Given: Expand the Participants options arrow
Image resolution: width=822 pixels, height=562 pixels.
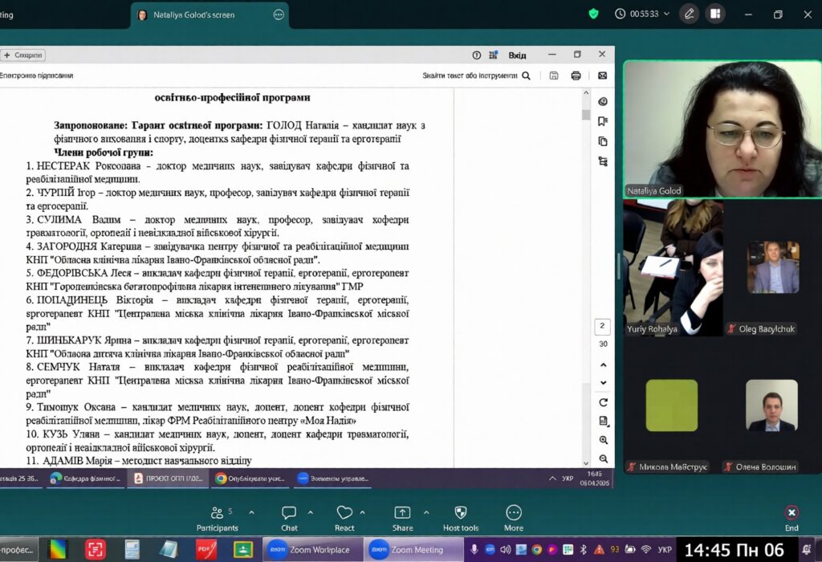Looking at the screenshot, I should [251, 512].
